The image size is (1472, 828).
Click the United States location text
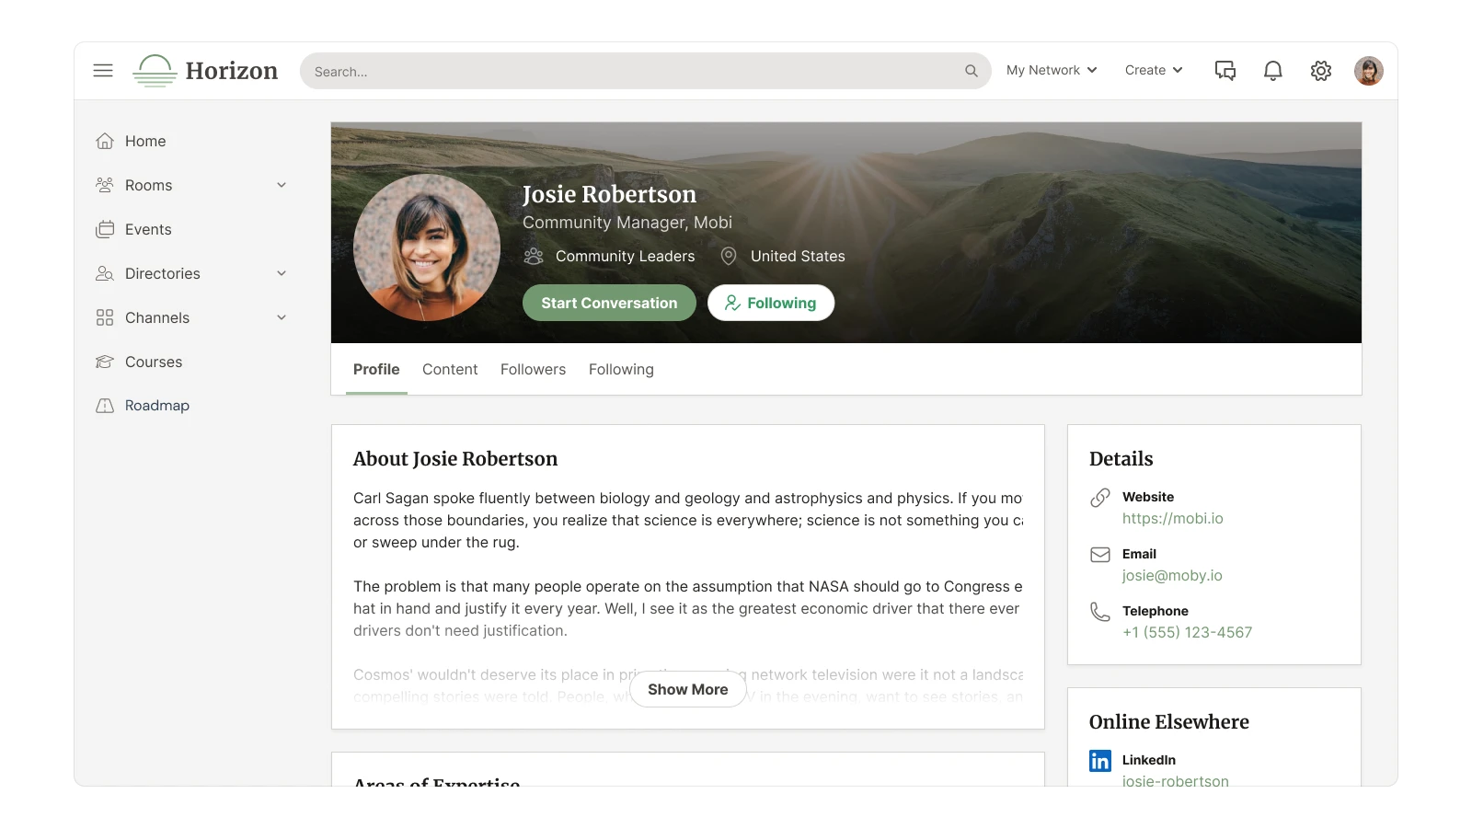(798, 256)
